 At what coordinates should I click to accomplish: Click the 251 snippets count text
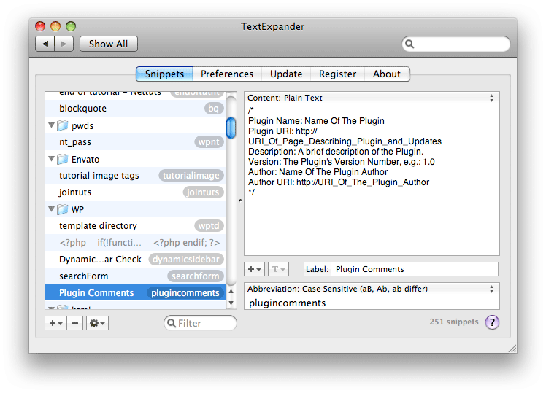[x=454, y=322]
